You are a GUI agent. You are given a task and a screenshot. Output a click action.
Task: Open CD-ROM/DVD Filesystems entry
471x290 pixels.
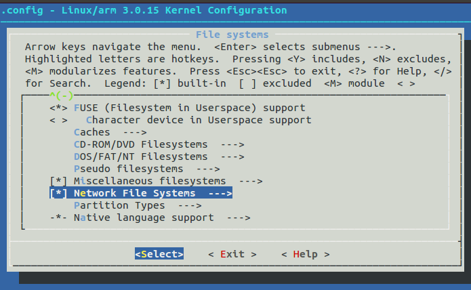pyautogui.click(x=140, y=144)
